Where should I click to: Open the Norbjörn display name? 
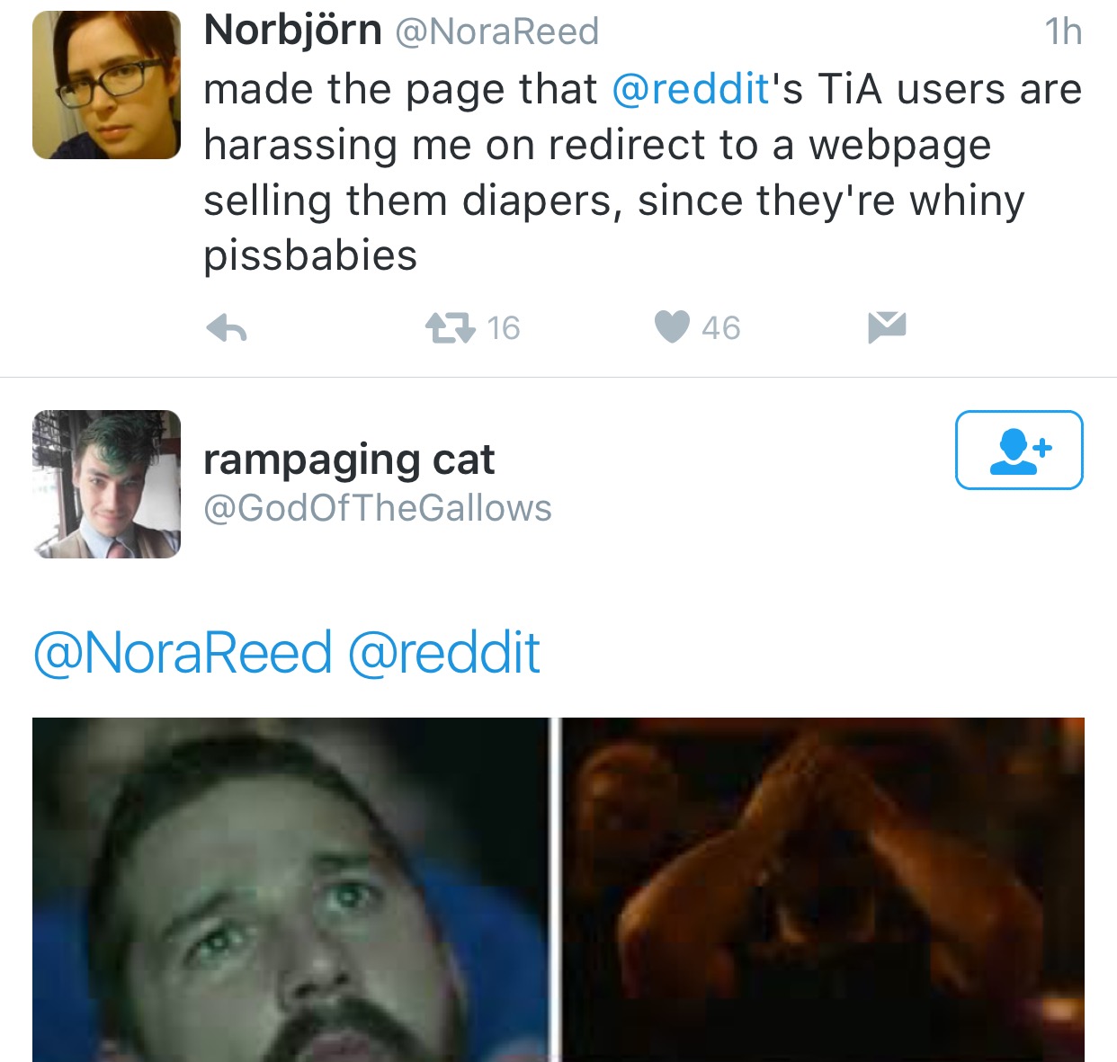pos(293,31)
